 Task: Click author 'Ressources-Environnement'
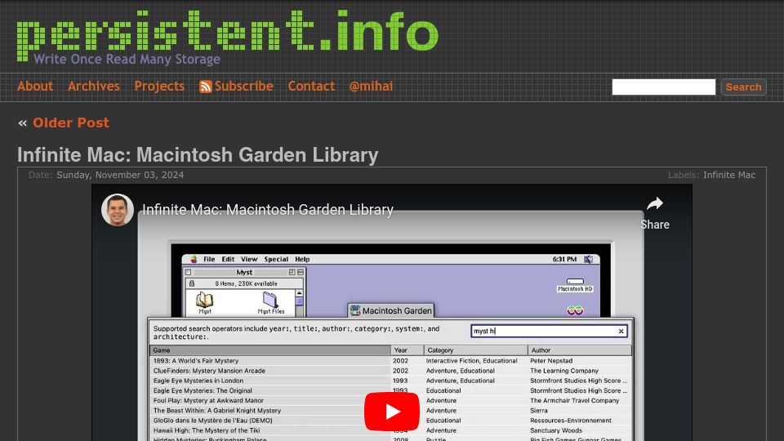(571, 421)
